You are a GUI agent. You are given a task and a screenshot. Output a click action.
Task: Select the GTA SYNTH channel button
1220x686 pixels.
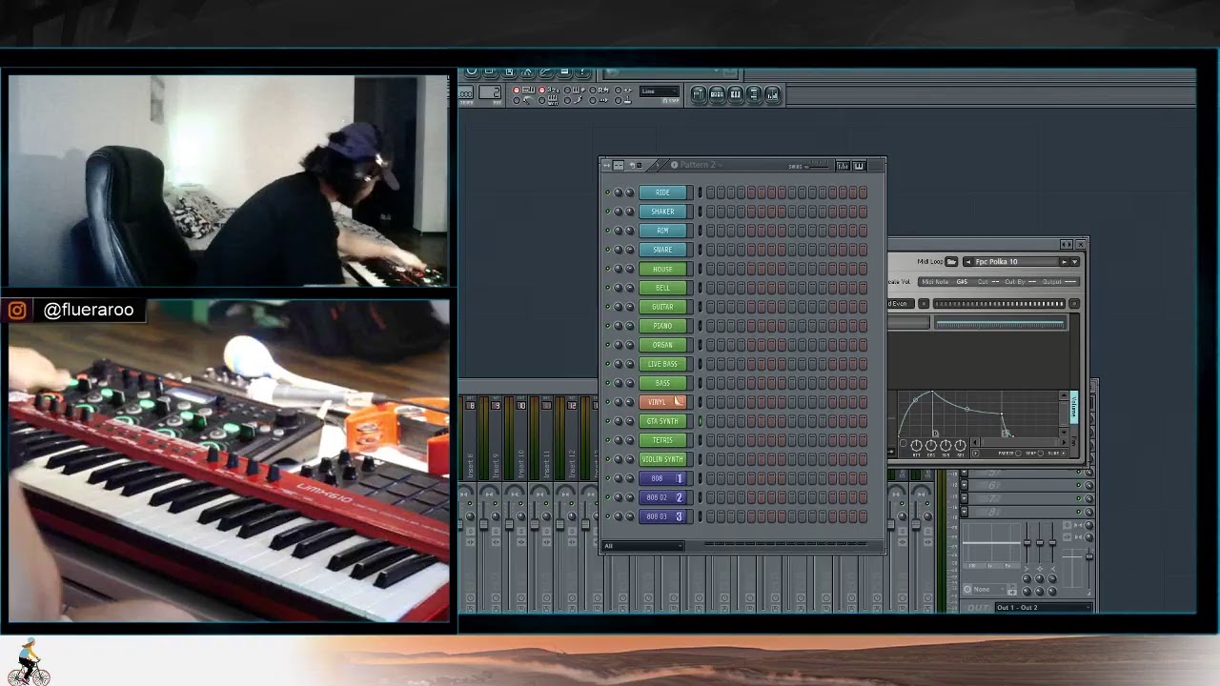coord(662,421)
